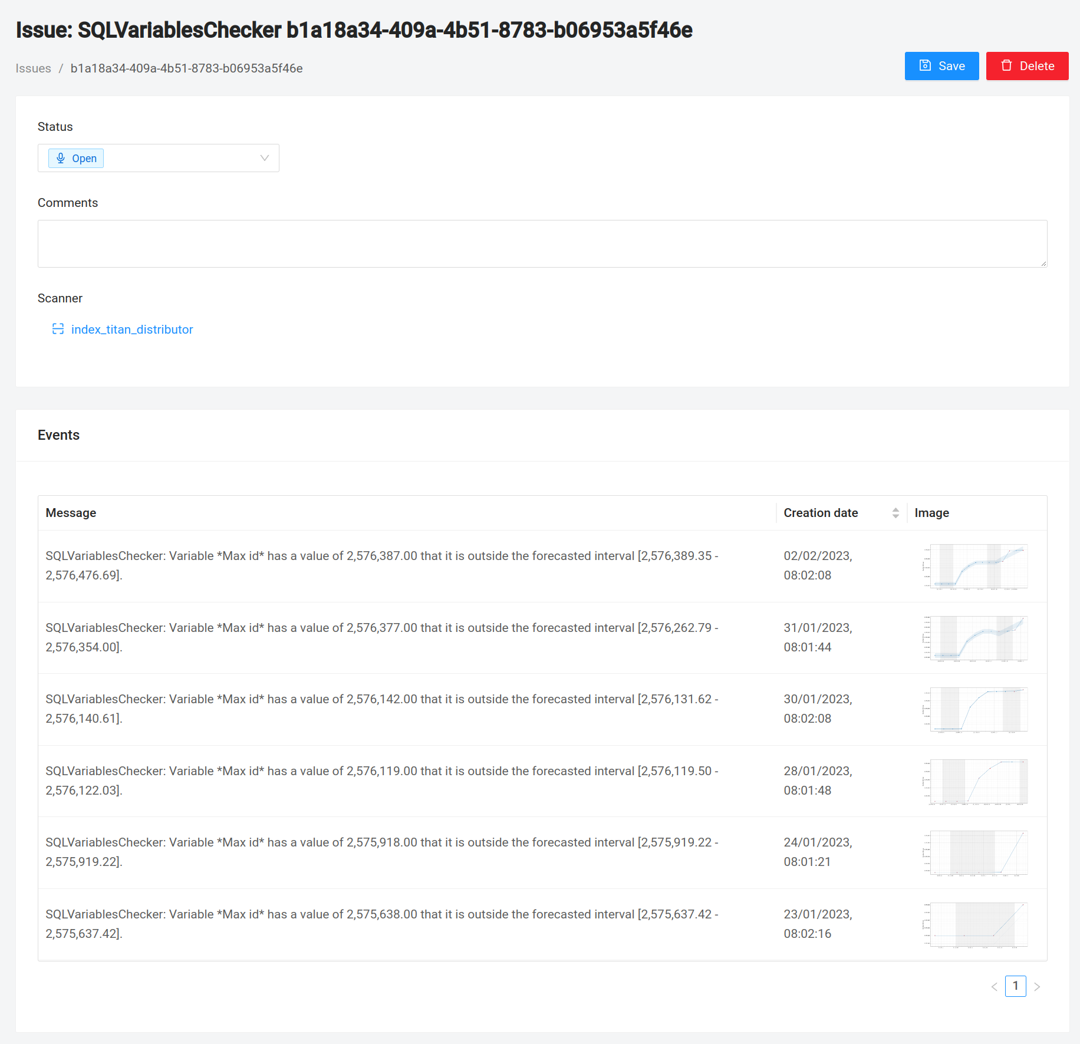
Task: Click the Events section heading
Action: point(58,435)
